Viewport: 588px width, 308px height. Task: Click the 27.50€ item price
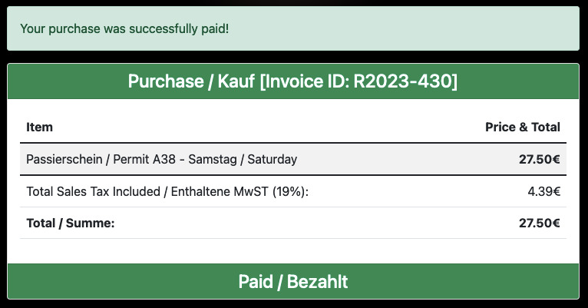pos(539,160)
